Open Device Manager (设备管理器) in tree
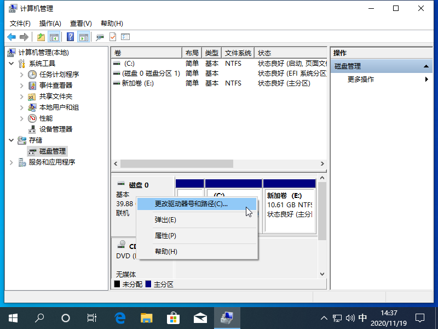438x329 pixels. (x=56, y=129)
